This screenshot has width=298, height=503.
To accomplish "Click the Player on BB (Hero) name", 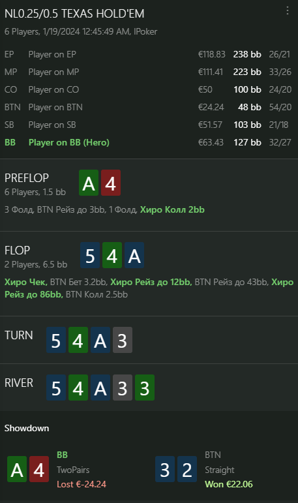I will tap(69, 142).
